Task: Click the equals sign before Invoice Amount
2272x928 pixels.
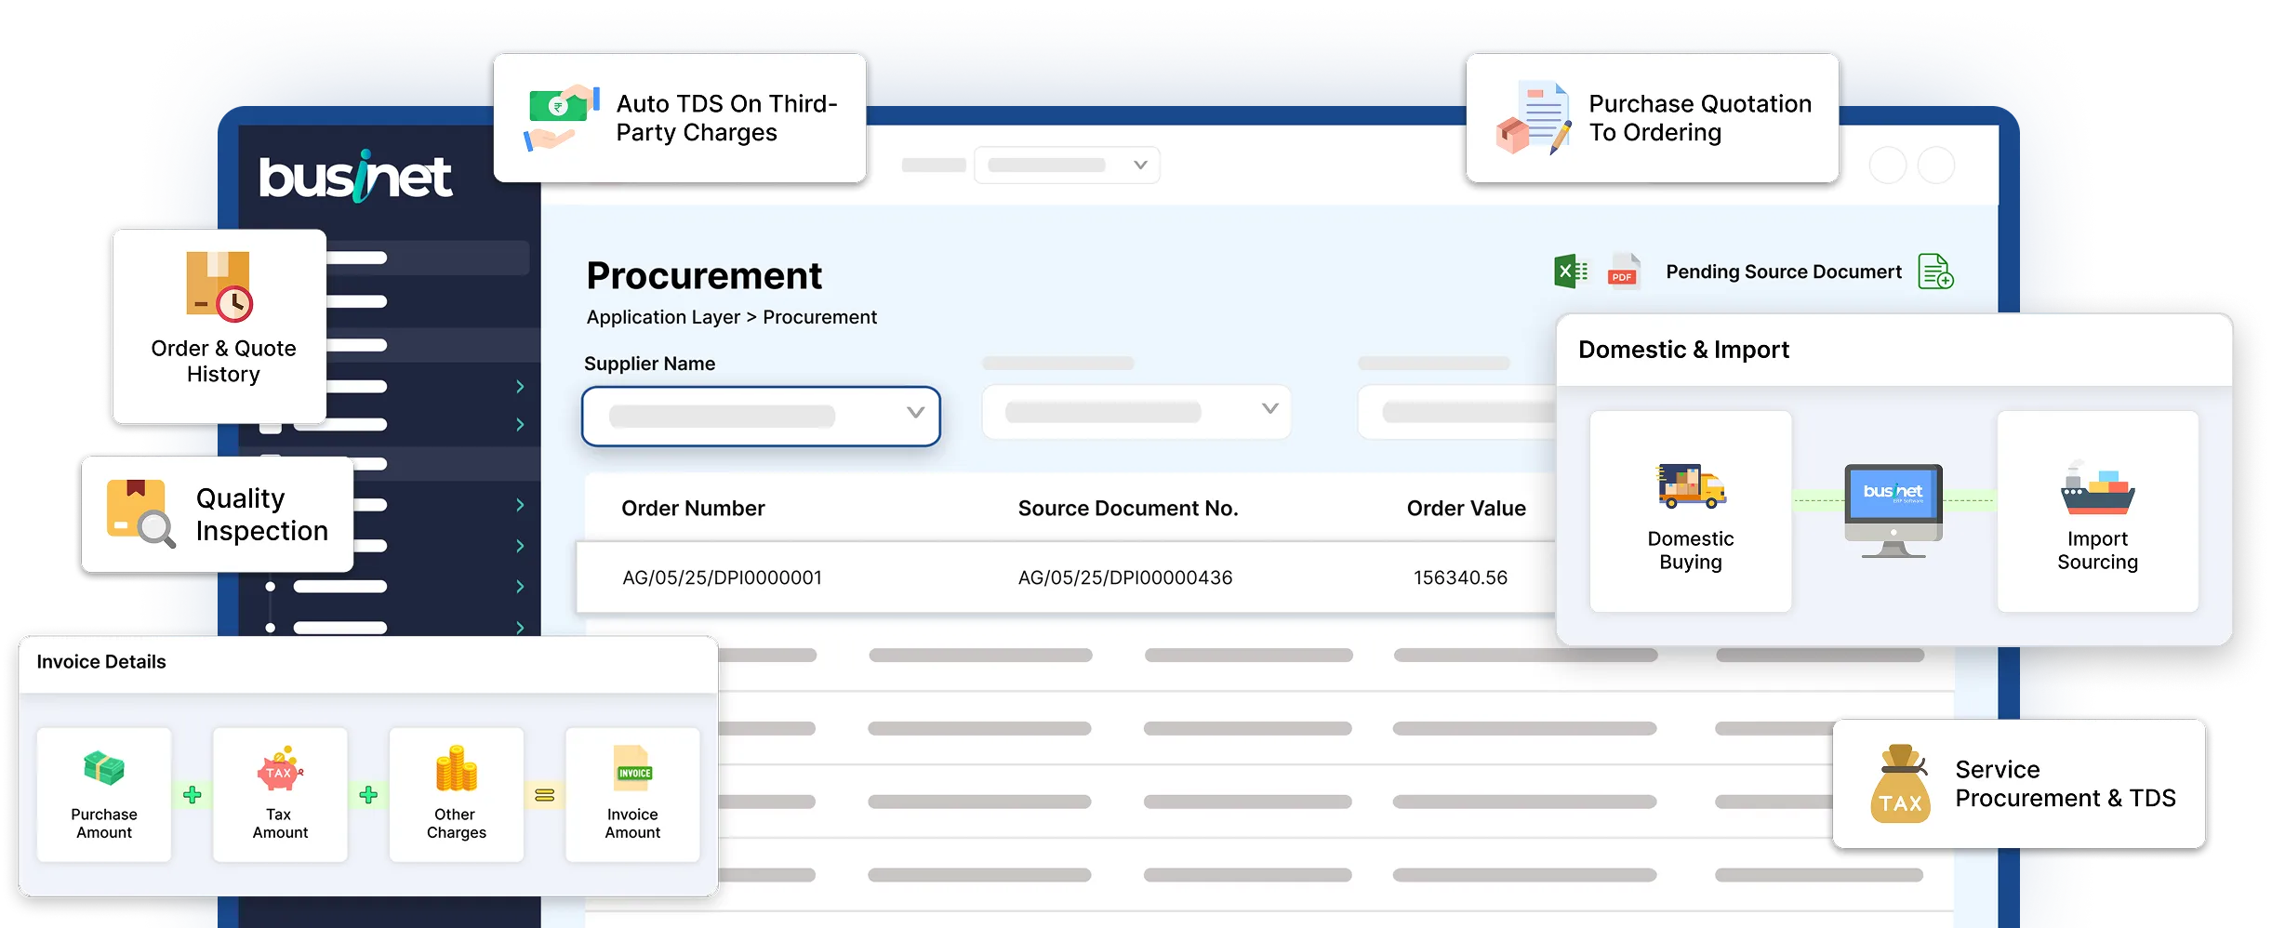Action: click(545, 795)
